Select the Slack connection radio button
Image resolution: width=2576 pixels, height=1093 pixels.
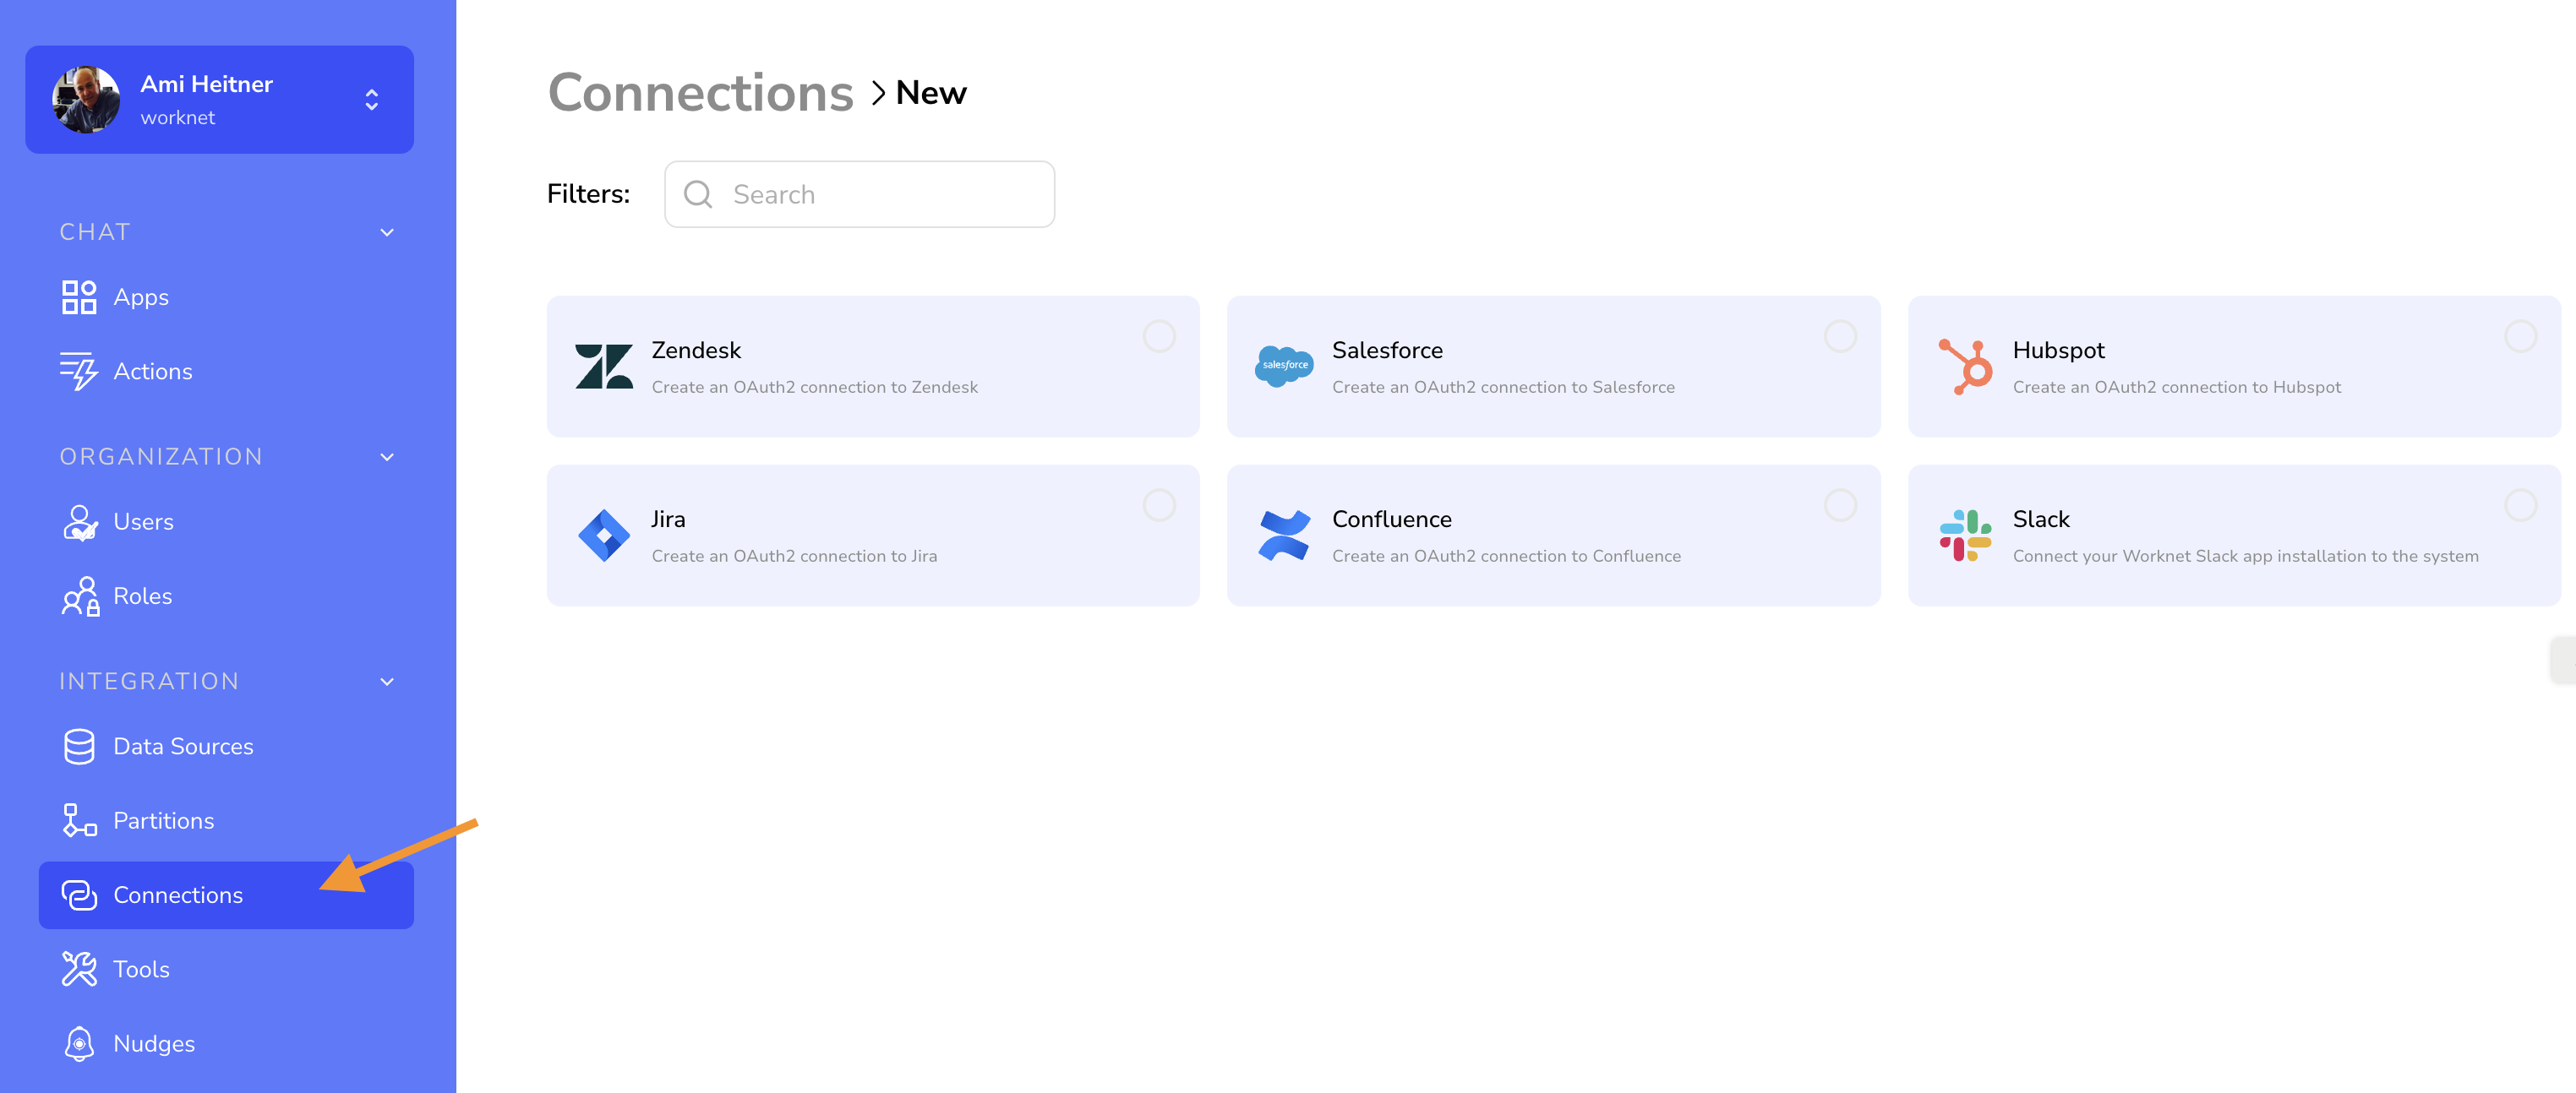point(2520,506)
